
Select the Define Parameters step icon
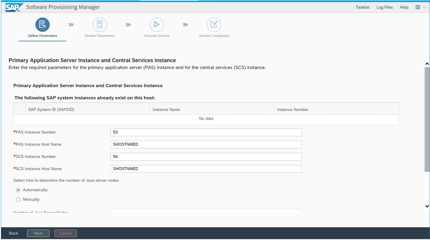(x=43, y=25)
